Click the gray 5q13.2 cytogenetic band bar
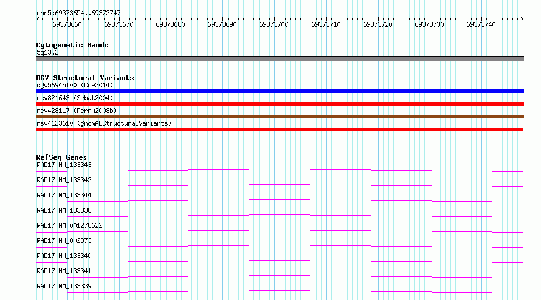The image size is (541, 300). pos(280,59)
